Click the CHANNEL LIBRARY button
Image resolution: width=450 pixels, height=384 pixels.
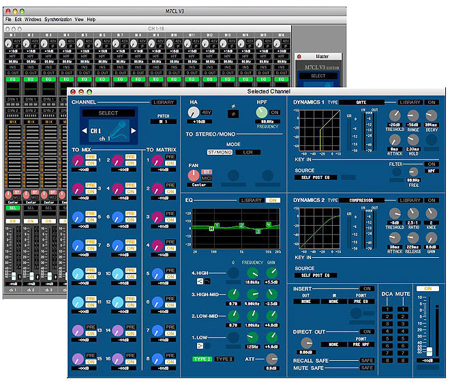pyautogui.click(x=164, y=102)
